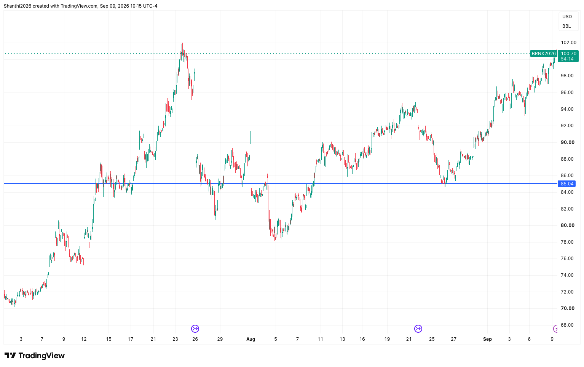
Task: Select the blue horizontal line at 85.04
Action: pyautogui.click(x=281, y=183)
